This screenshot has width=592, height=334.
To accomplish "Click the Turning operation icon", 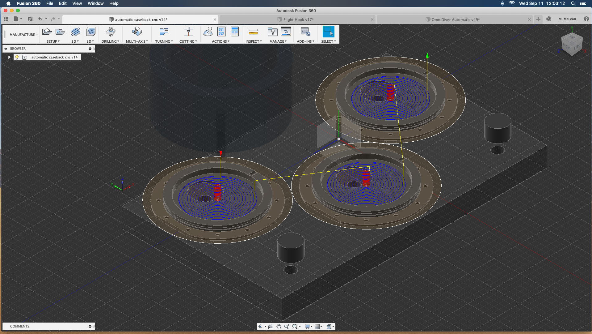I will point(164,32).
